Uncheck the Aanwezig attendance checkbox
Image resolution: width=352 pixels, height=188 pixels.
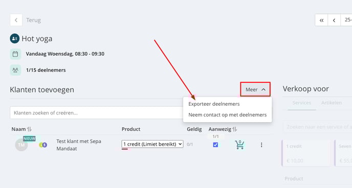[215, 145]
